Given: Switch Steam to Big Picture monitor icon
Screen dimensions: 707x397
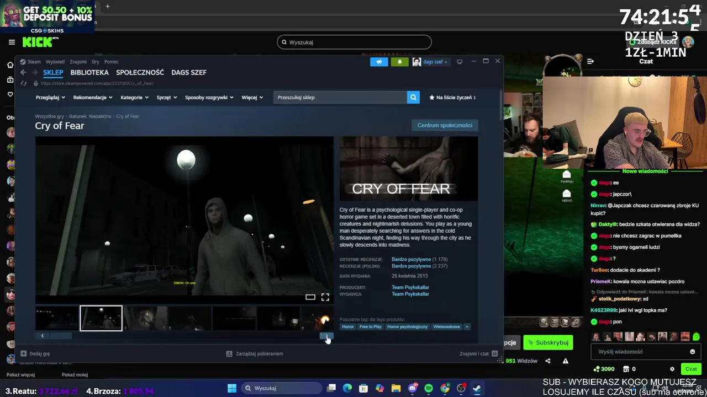Looking at the screenshot, I should pyautogui.click(x=460, y=62).
